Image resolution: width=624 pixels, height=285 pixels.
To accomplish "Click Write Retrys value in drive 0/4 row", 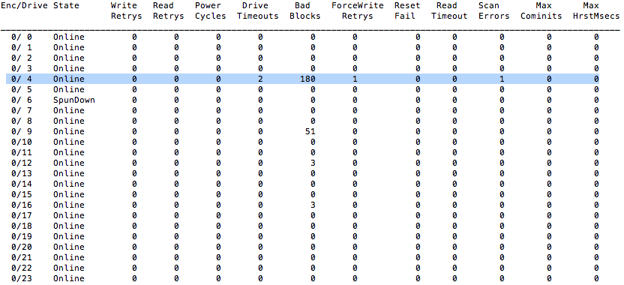I will pyautogui.click(x=134, y=79).
